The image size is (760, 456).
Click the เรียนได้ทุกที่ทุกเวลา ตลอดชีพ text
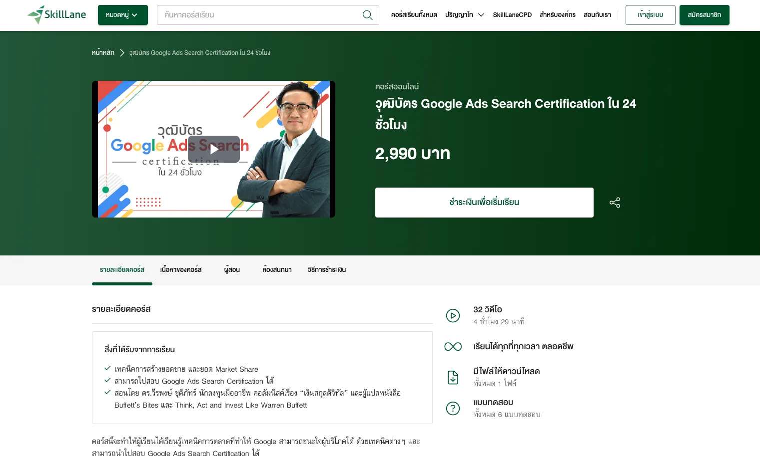pos(523,347)
